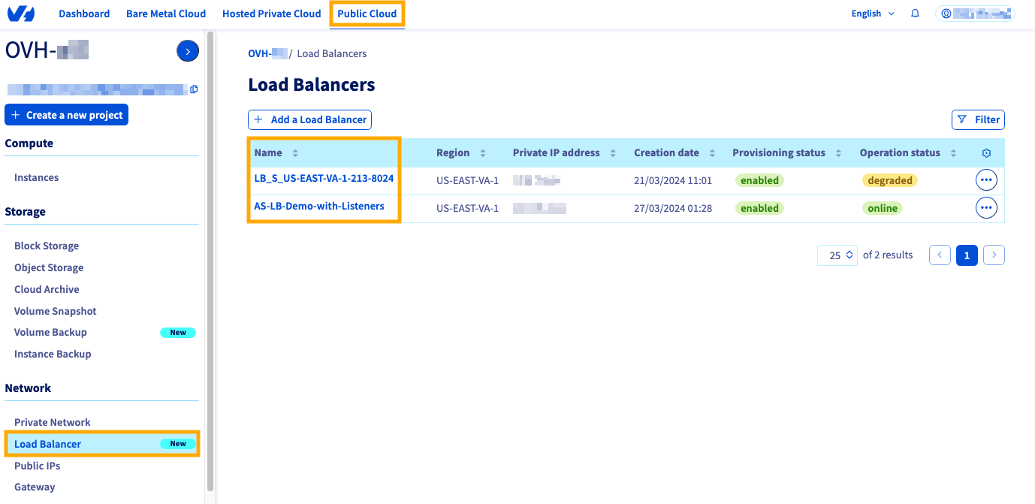Open the English language dropdown
The image size is (1035, 504).
coord(871,13)
